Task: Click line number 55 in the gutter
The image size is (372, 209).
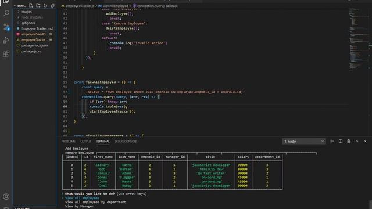Action: (65, 82)
